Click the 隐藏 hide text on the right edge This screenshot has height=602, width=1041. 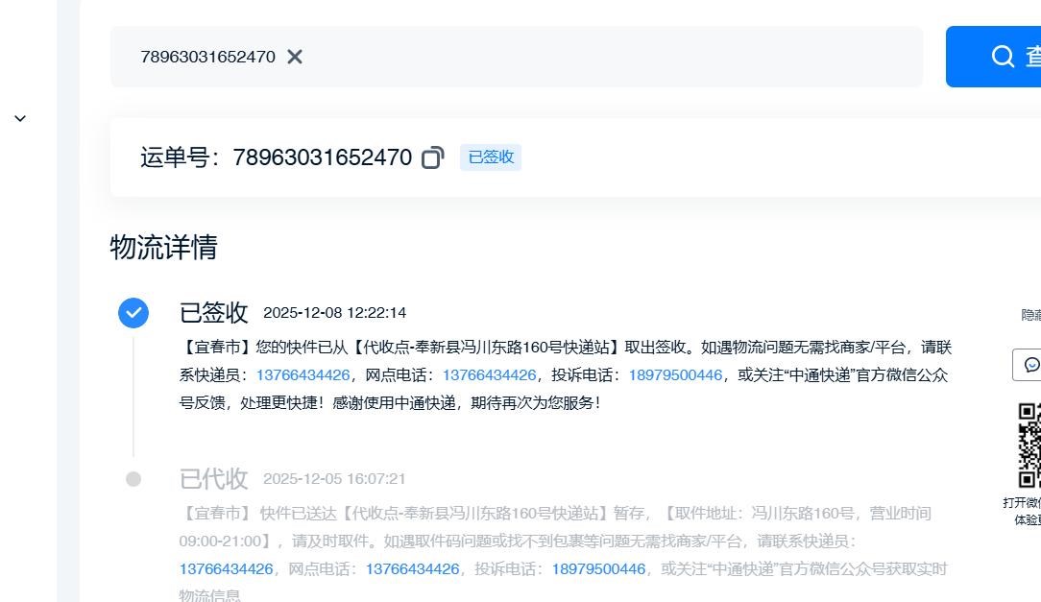[x=1030, y=315]
